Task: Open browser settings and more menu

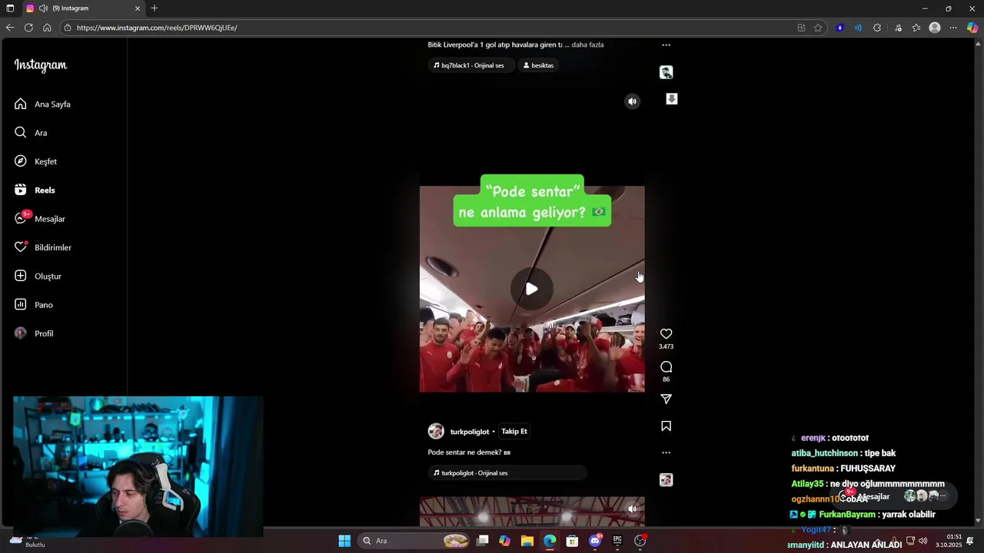Action: point(953,28)
